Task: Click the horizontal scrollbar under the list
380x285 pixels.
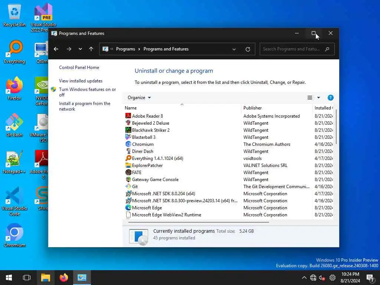Action: point(199,222)
